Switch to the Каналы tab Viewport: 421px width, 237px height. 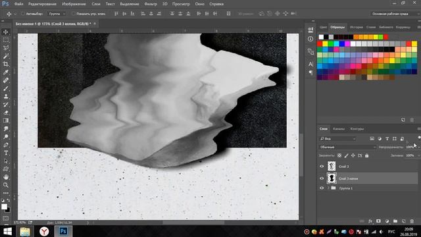339,129
